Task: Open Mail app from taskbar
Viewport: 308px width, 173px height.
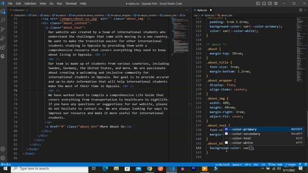Action: tap(138, 169)
